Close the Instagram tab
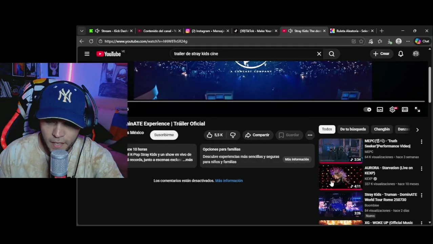This screenshot has width=433, height=244. 228,31
